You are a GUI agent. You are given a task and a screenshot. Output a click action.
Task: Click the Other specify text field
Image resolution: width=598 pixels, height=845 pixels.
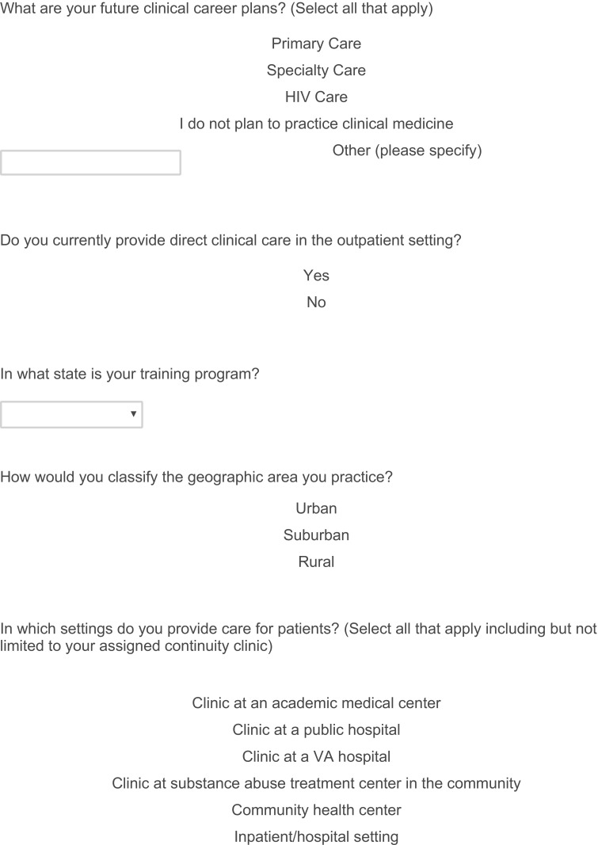click(x=90, y=163)
